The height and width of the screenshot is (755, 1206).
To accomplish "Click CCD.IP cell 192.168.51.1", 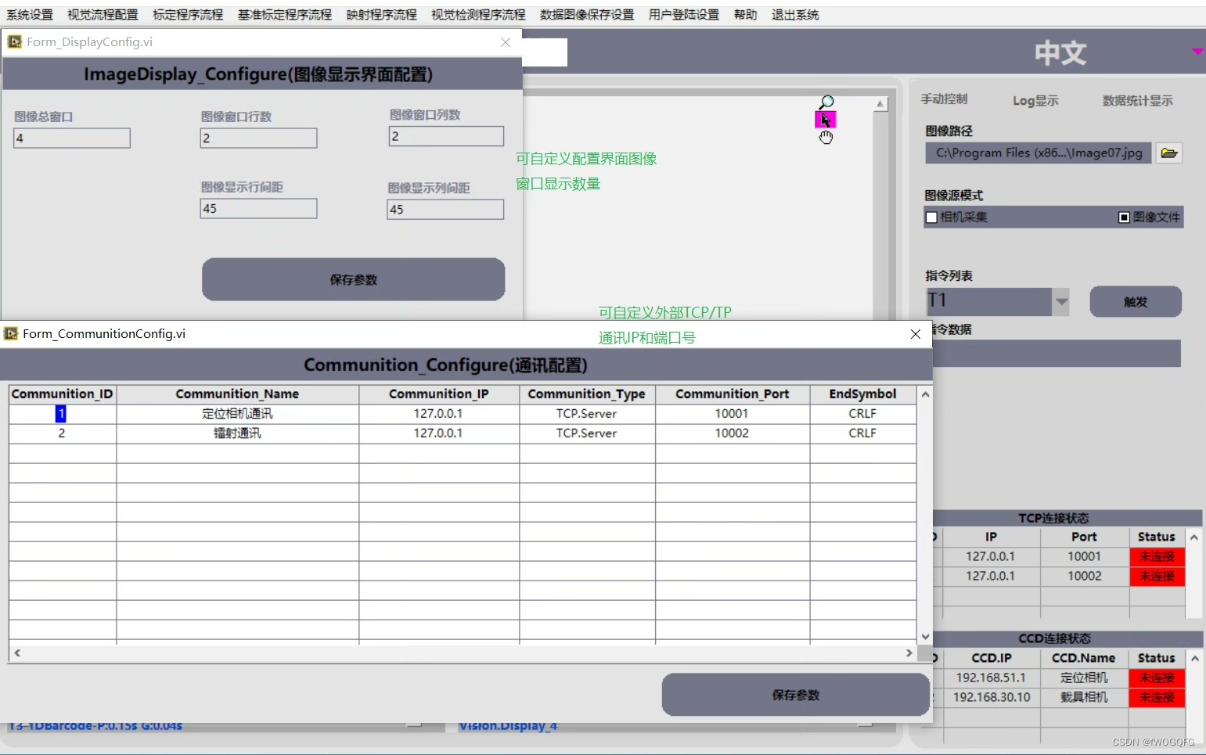I will [991, 678].
